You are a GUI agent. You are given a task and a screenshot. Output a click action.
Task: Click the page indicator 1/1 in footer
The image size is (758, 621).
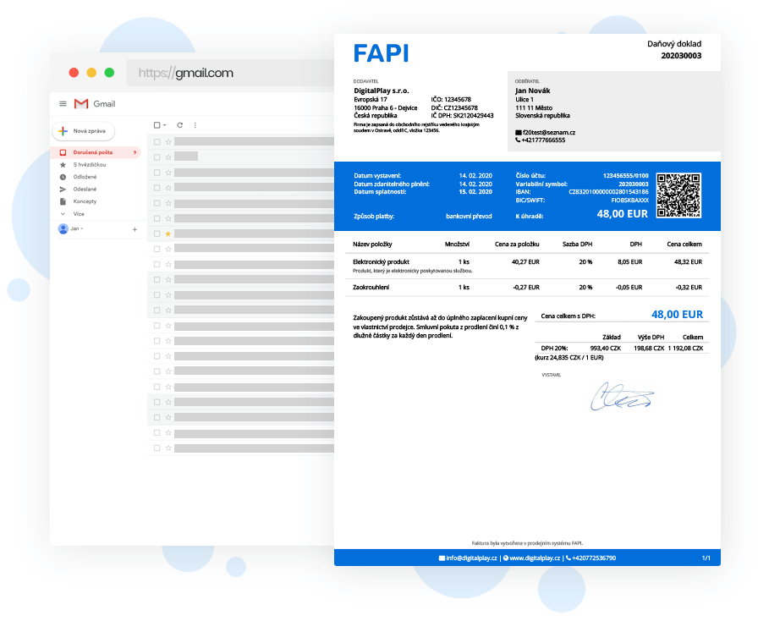706,558
